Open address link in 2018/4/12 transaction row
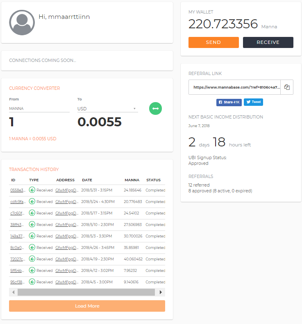Screen dimensions: 302x324 click(67, 271)
